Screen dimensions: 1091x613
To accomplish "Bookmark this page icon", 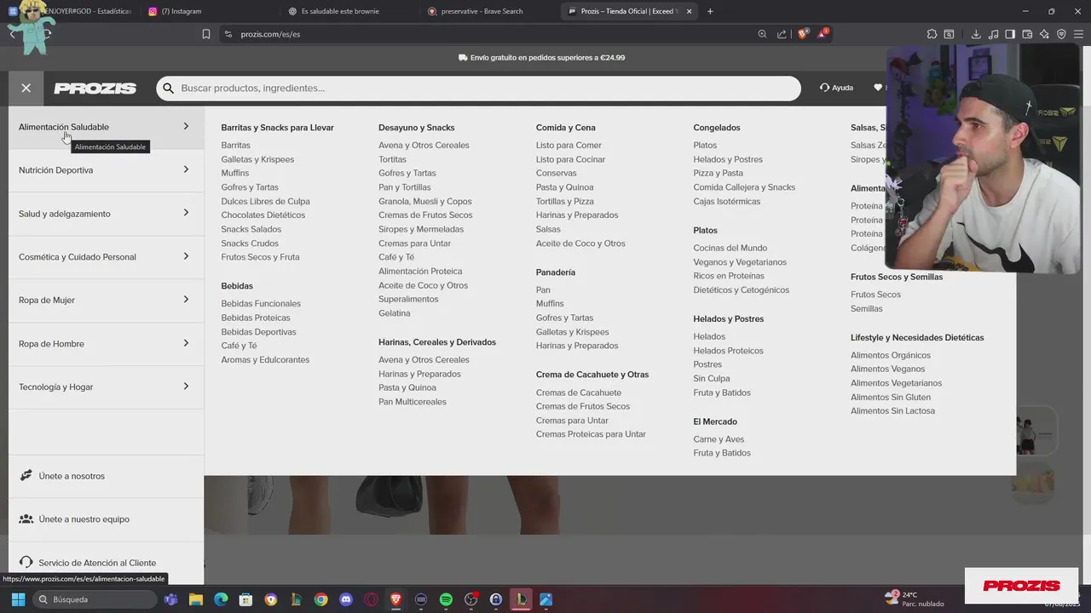I will click(206, 34).
